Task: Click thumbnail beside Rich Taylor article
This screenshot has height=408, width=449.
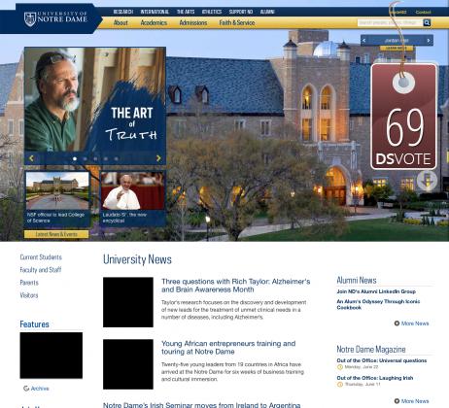Action: [128, 302]
